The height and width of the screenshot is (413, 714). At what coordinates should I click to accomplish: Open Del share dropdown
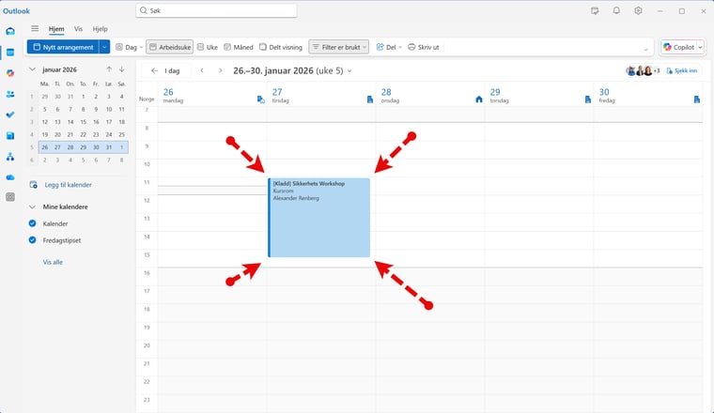tap(389, 47)
